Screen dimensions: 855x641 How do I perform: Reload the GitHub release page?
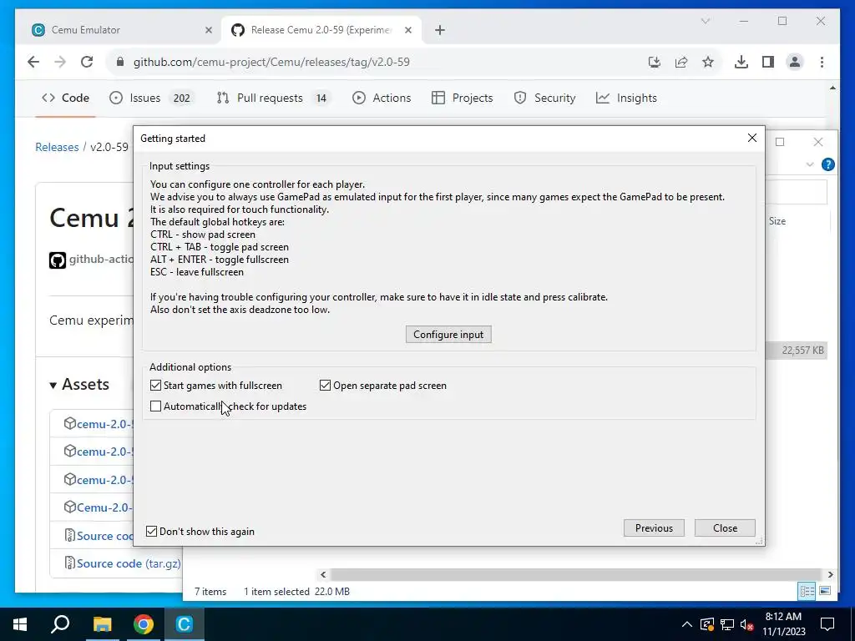point(87,62)
